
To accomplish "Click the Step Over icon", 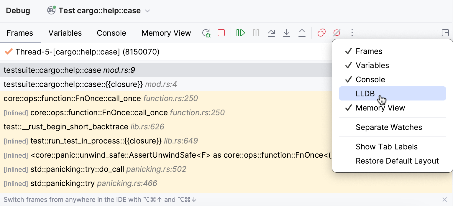I will [x=271, y=33].
